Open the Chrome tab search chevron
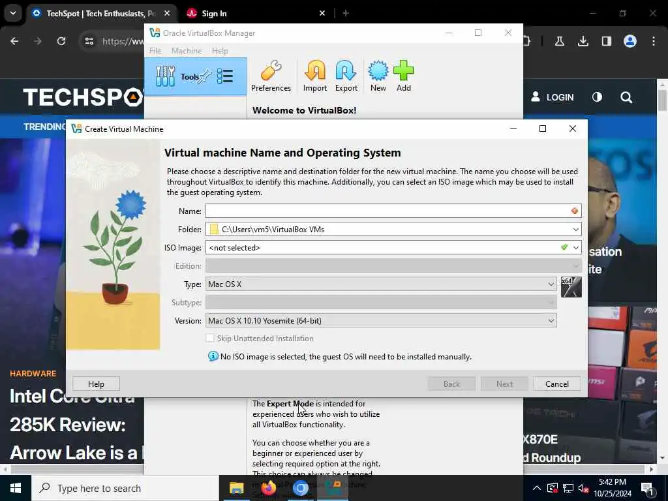The image size is (668, 501). (13, 13)
